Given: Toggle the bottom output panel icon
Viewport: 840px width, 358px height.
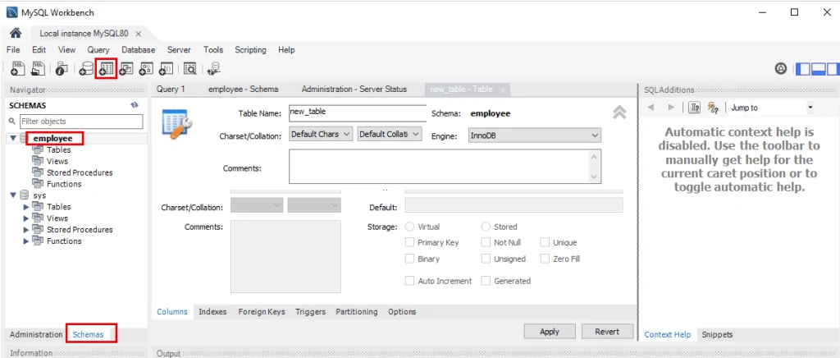Looking at the screenshot, I should 818,69.
